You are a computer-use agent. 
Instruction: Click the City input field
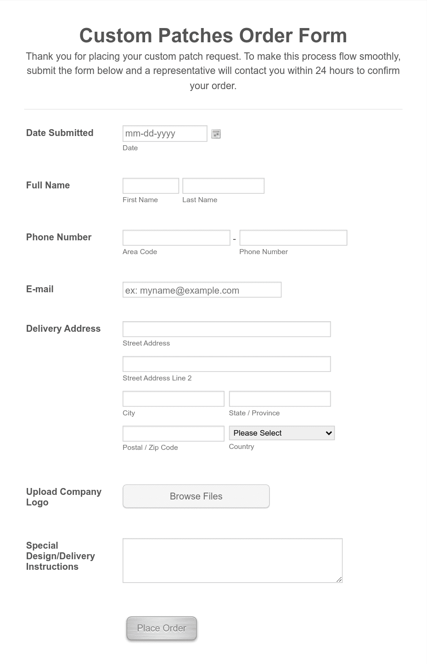coord(173,398)
